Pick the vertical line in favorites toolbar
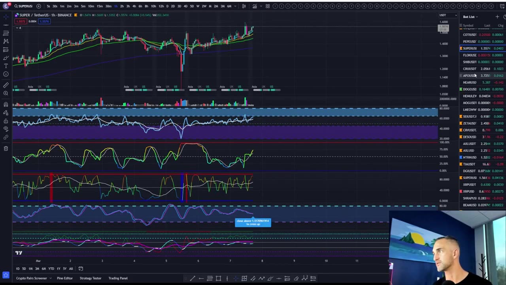 pyautogui.click(x=227, y=278)
